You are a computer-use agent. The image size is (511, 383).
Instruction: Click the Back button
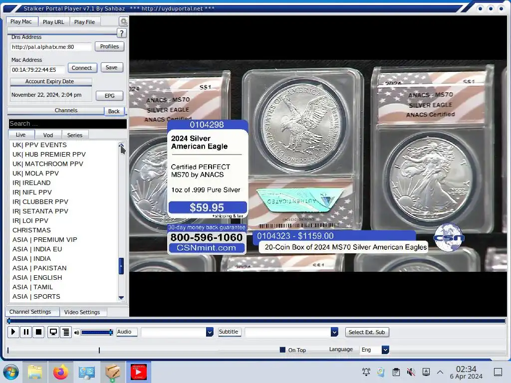click(x=114, y=111)
